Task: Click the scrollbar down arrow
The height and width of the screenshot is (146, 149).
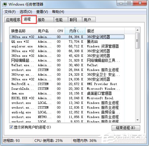Action: click(x=138, y=120)
